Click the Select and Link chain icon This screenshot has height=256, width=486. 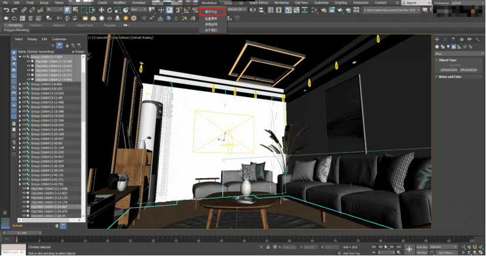(x=25, y=10)
